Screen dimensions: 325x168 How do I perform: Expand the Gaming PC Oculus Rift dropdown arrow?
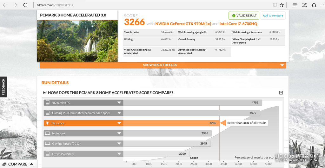[119, 113]
